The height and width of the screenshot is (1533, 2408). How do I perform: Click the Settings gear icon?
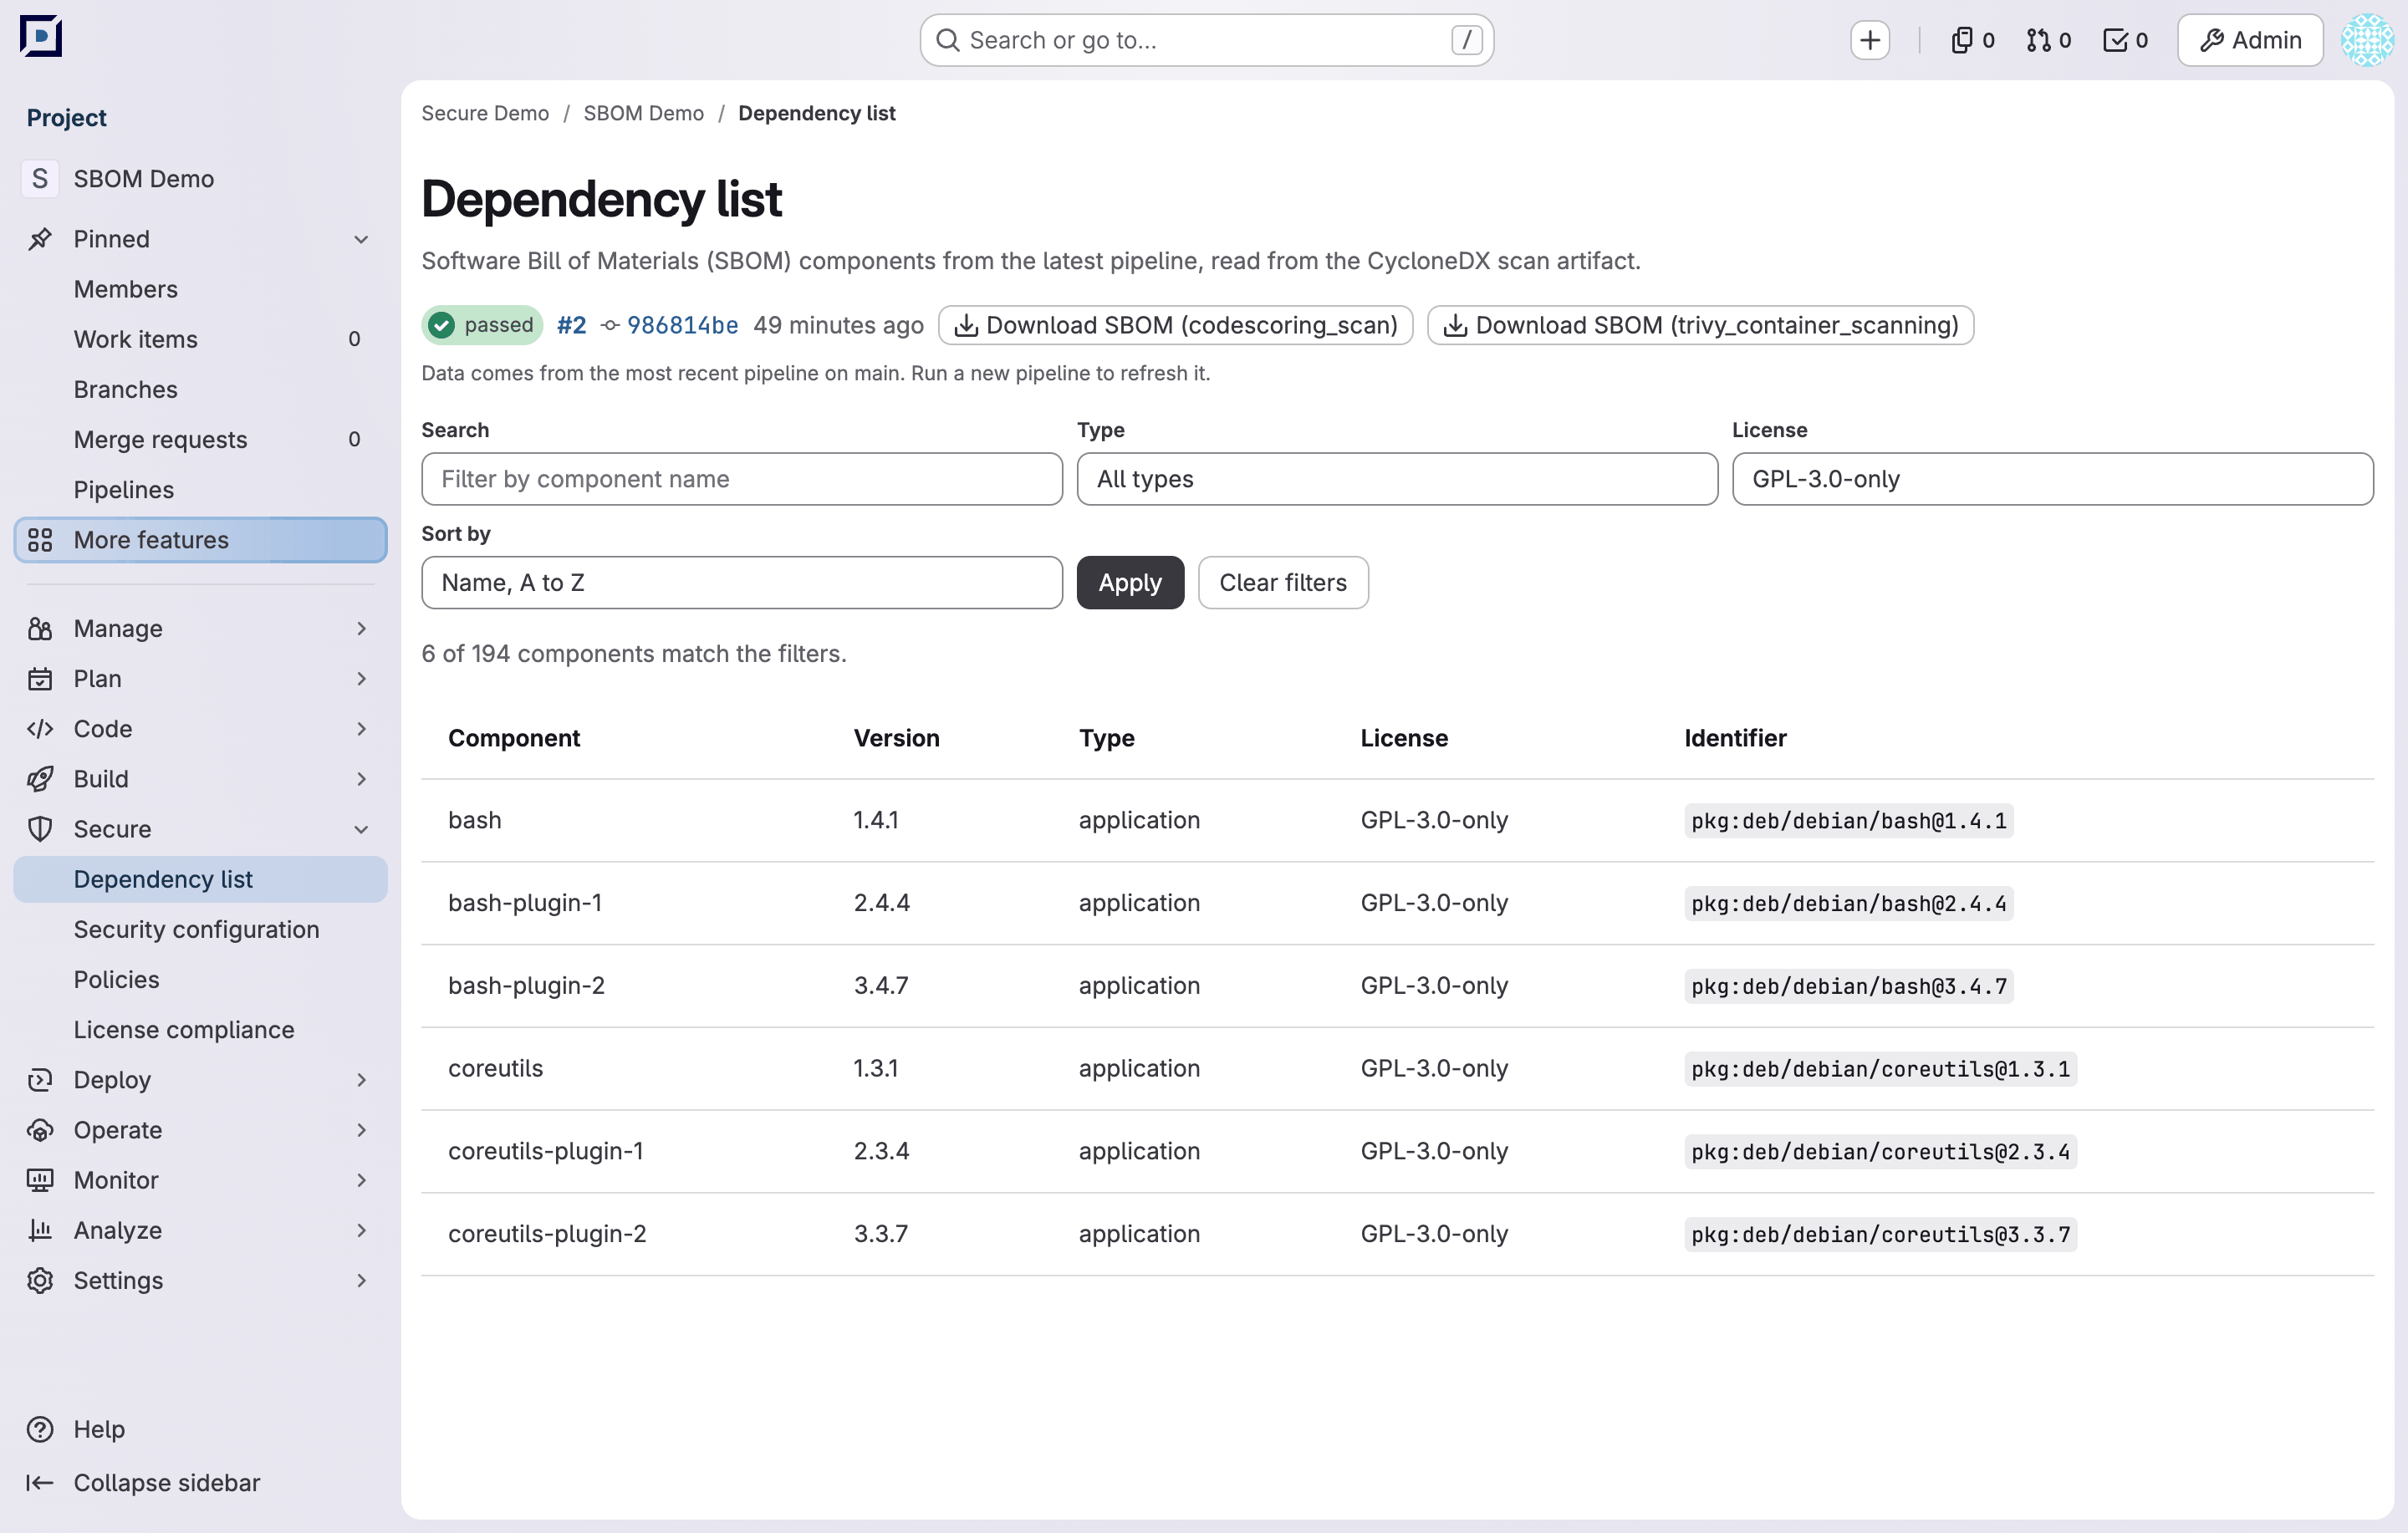40,1280
